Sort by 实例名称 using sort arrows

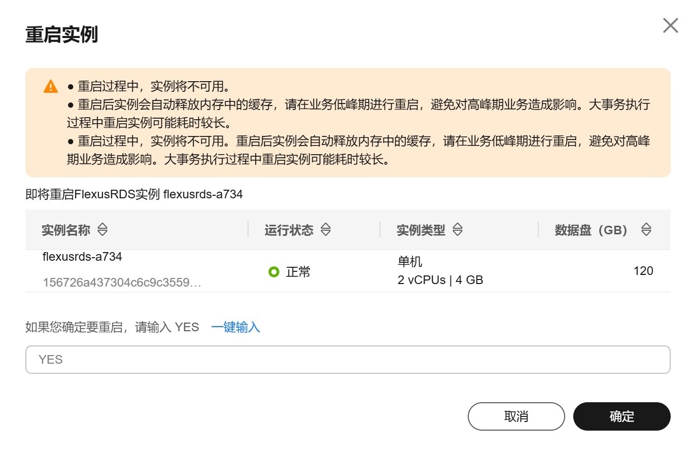coord(102,230)
